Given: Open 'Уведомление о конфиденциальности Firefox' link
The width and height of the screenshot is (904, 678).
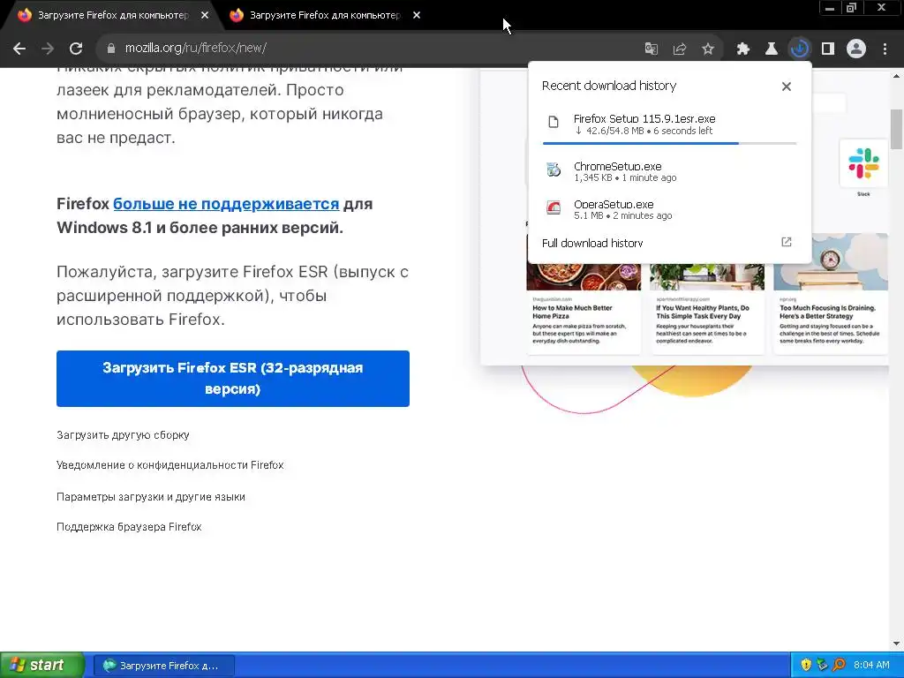Looking at the screenshot, I should 170,465.
